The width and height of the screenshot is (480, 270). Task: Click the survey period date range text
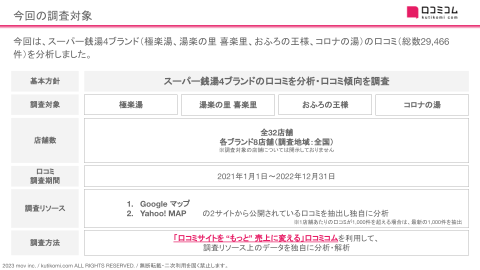coord(276,176)
